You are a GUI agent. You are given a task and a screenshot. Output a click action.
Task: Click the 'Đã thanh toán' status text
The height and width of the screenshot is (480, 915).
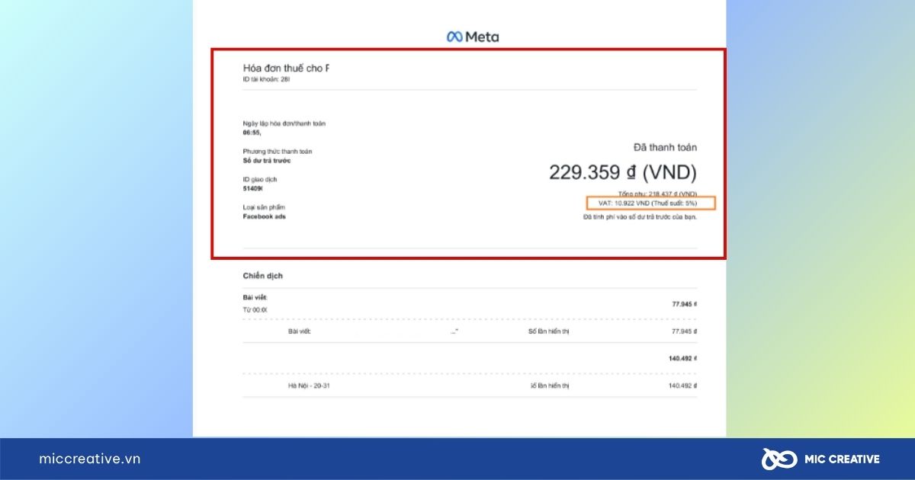[x=665, y=147]
